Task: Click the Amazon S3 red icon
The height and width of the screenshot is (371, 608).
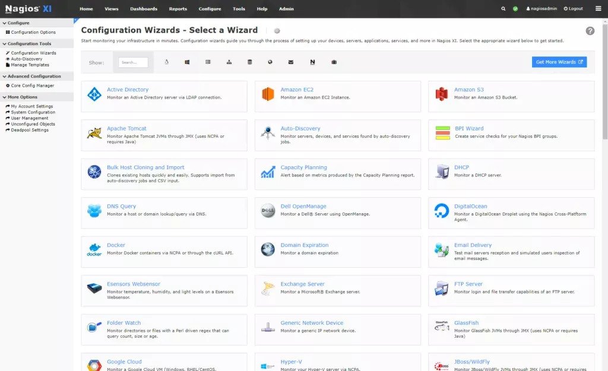Action: pos(442,94)
